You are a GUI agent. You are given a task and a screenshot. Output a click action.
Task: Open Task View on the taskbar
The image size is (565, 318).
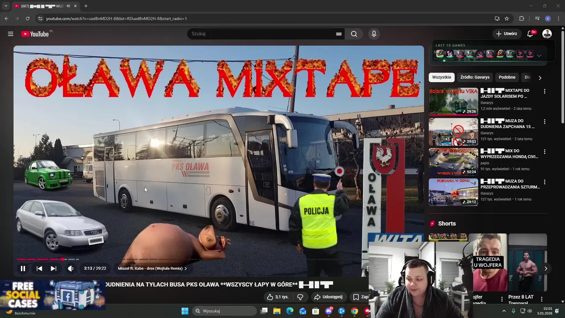tap(264, 311)
